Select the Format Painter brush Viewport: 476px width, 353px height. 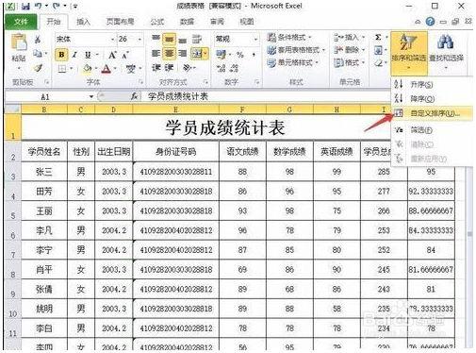pyautogui.click(x=38, y=68)
